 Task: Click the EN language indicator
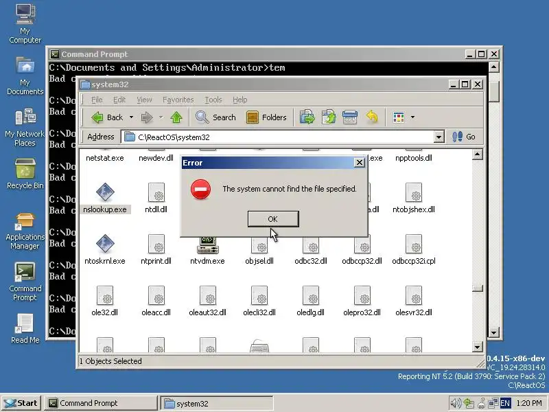click(x=505, y=403)
